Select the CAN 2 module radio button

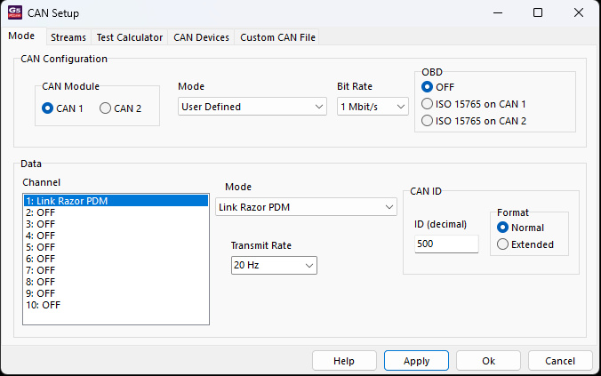106,108
